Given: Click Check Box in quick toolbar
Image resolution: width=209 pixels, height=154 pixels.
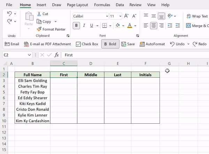Looking at the screenshot, I should point(87,44).
